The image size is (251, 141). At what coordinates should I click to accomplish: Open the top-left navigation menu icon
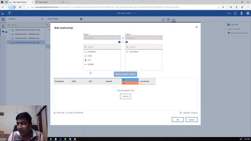click(x=3, y=13)
